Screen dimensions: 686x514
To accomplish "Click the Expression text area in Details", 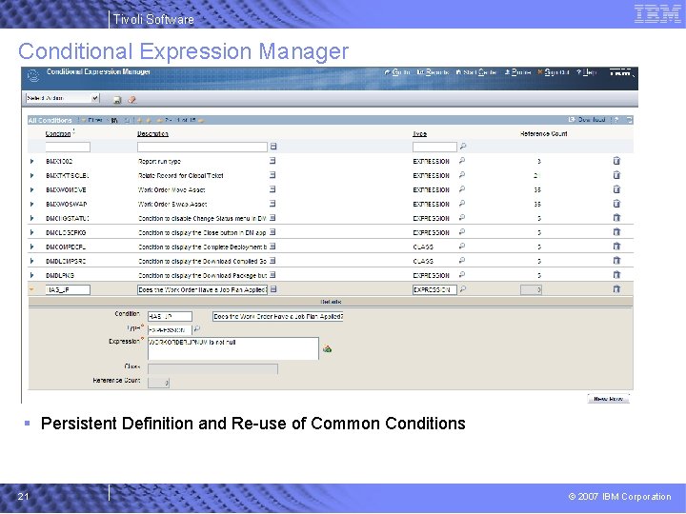I will (233, 348).
